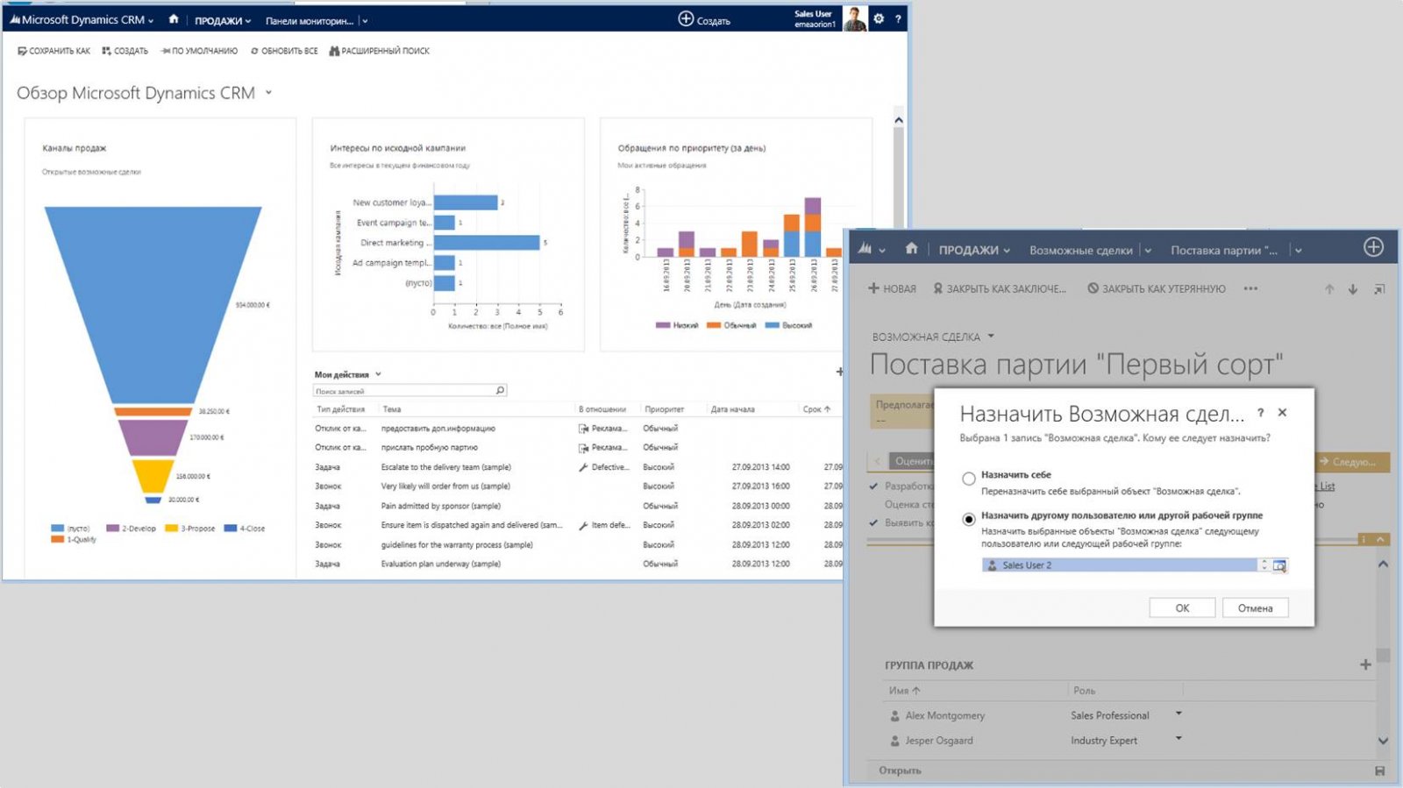Open settings gear in dashboard header

[x=879, y=18]
